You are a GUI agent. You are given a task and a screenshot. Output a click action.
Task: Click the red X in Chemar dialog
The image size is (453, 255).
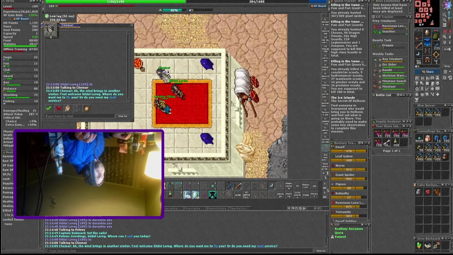pyautogui.click(x=58, y=109)
